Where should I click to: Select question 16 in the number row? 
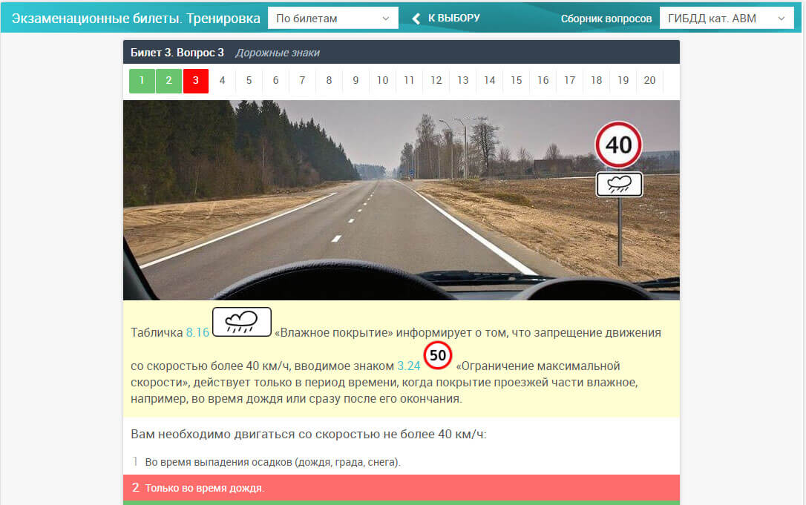543,81
